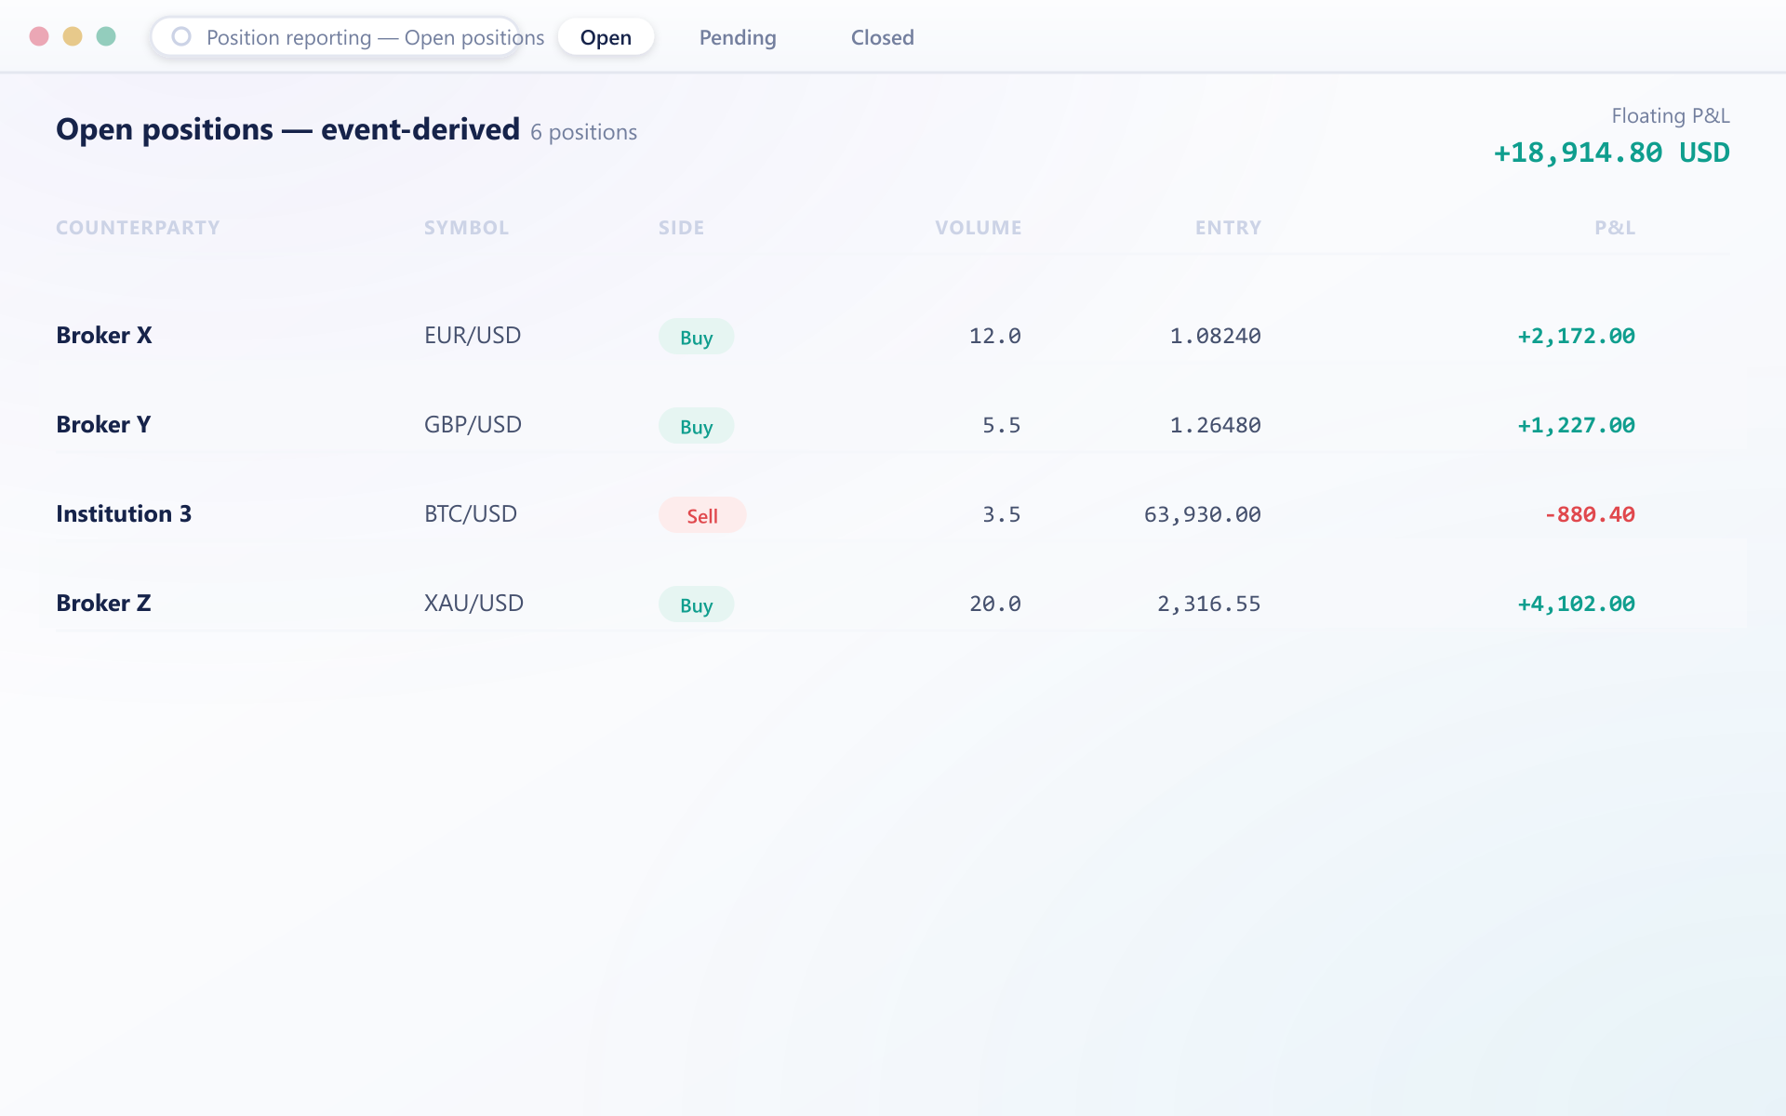Screen dimensions: 1786x1116
Task: Select the Broker Y counterparty
Action: pos(103,425)
